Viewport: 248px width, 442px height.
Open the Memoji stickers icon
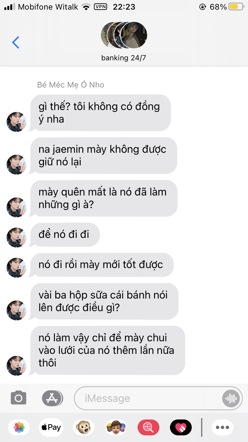point(116,427)
